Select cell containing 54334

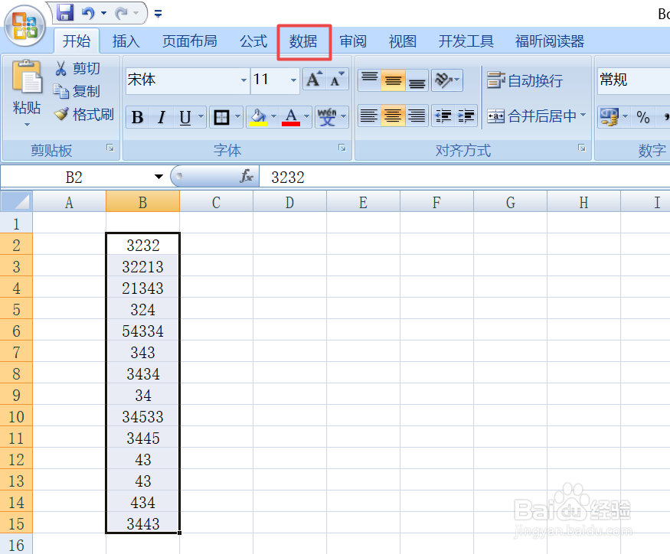pos(142,331)
